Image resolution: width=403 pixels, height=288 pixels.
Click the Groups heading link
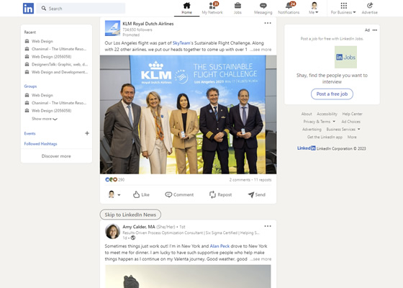point(30,86)
